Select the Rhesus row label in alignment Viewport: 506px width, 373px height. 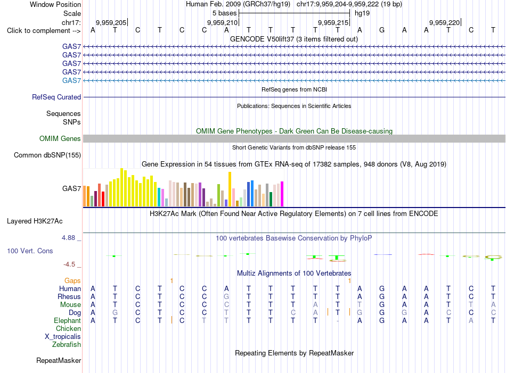pos(69,296)
